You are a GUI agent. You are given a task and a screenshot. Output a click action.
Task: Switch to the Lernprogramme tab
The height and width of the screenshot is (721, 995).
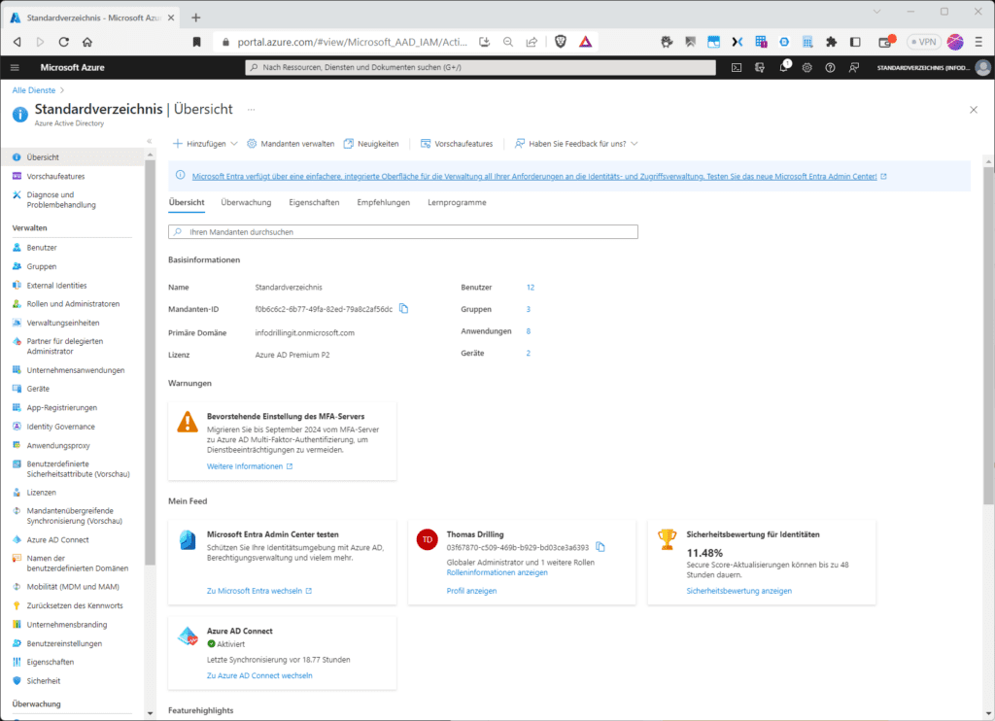pos(457,202)
